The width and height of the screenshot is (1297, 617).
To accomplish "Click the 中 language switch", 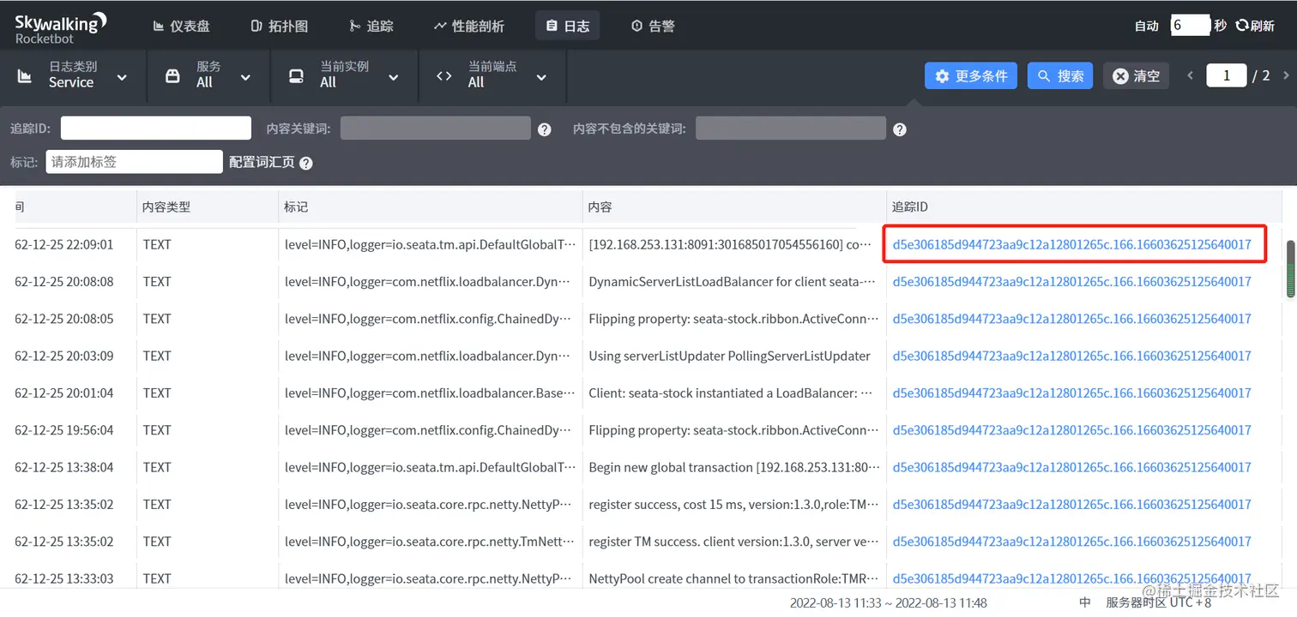I will point(1084,602).
